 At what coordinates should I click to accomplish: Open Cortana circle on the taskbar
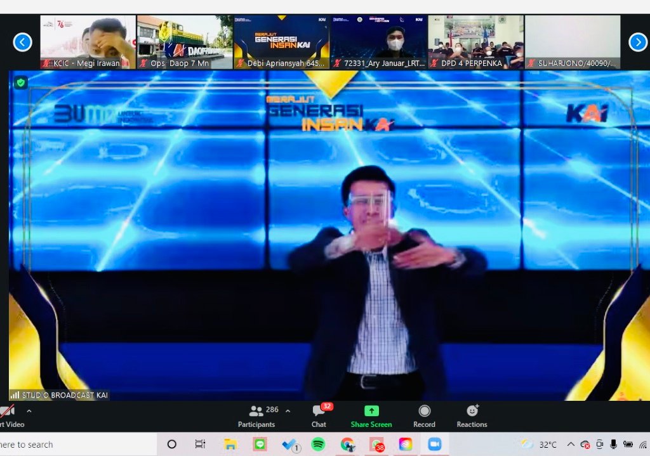171,445
